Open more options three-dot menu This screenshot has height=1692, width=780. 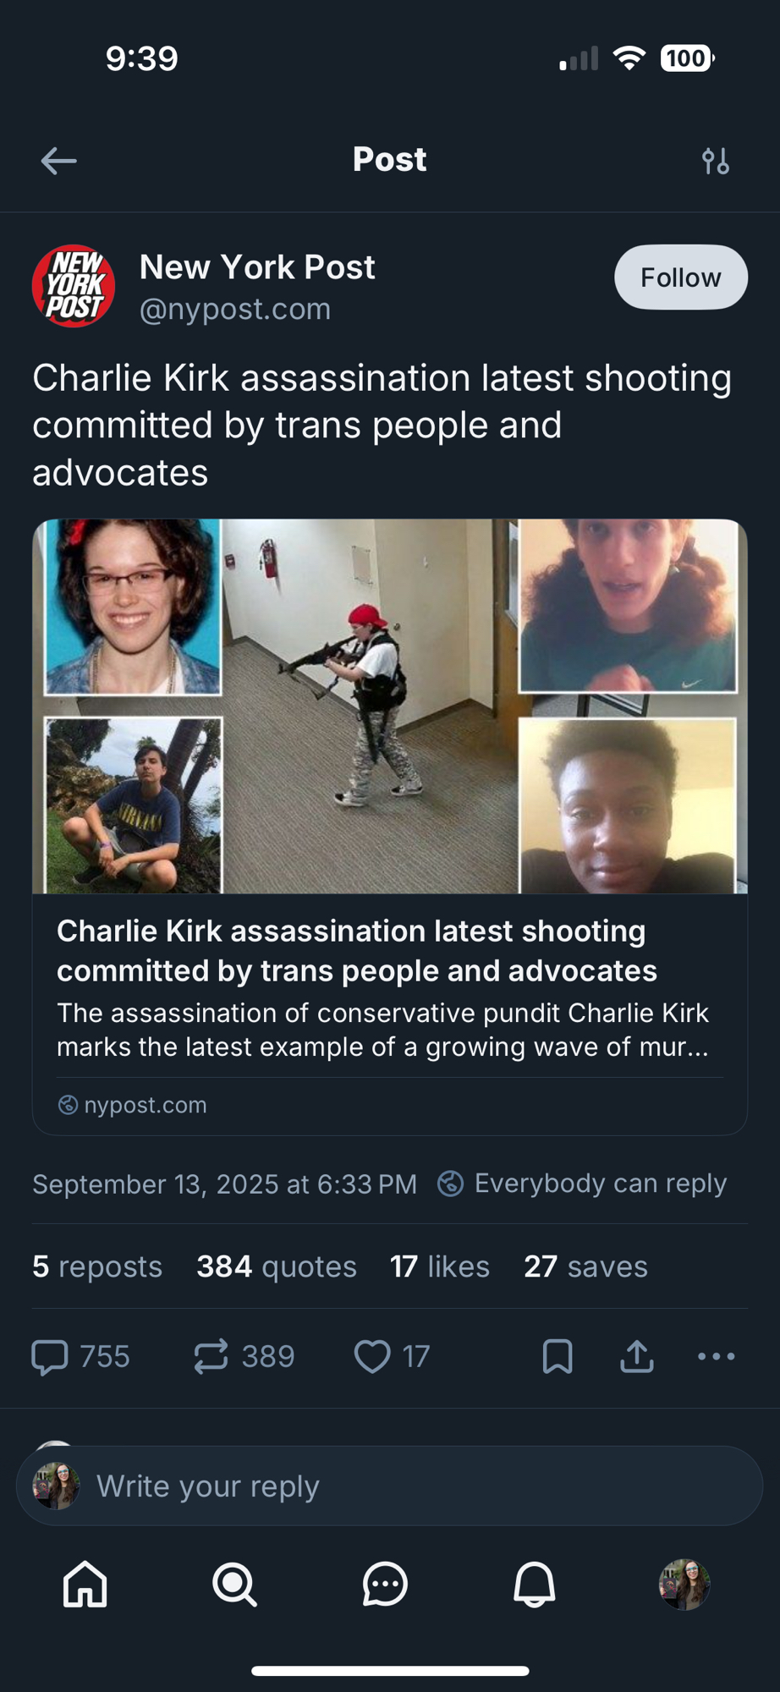(717, 1356)
